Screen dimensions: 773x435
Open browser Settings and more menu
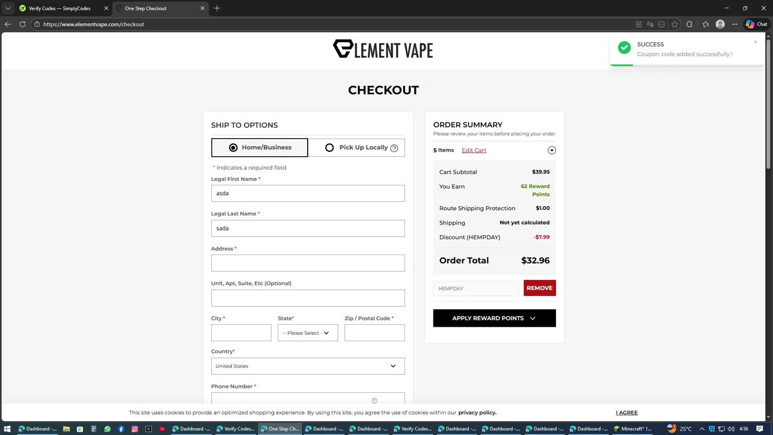coord(735,24)
